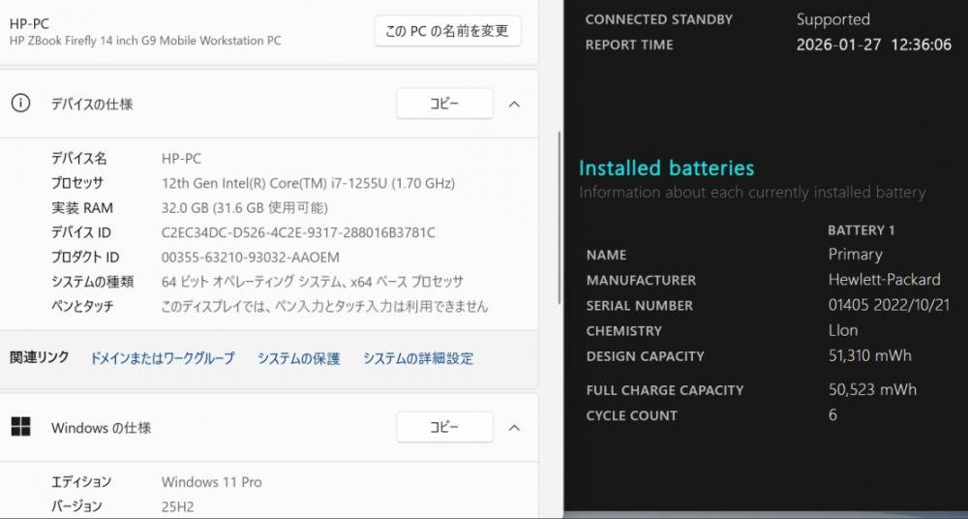
Task: Click the デバイスの仕様 header title
Action: pos(92,104)
